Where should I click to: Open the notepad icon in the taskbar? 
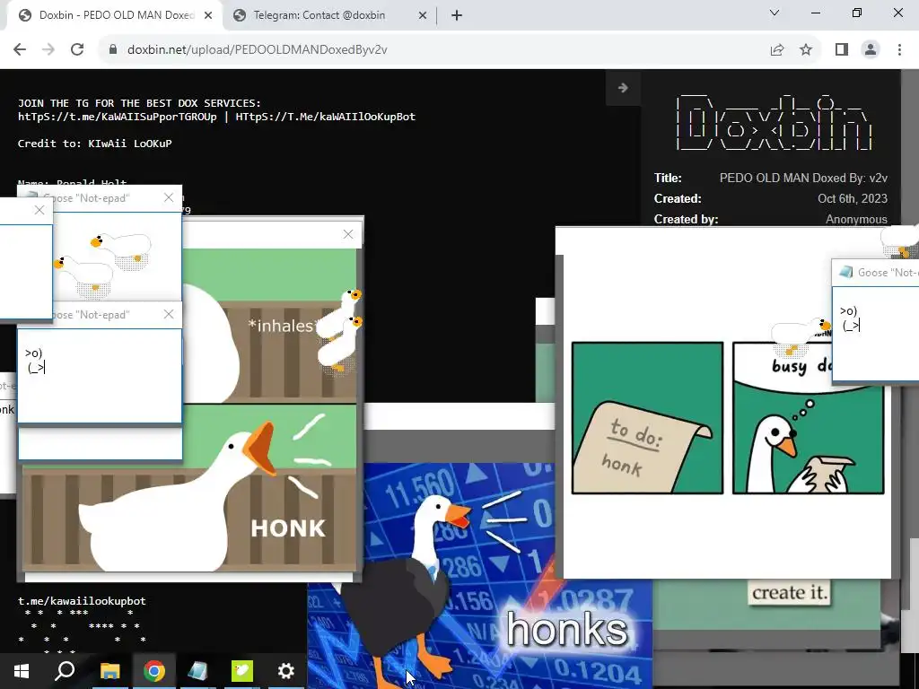click(x=197, y=671)
